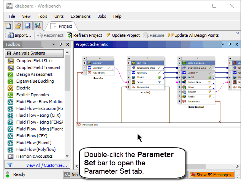Select the Eigenvalue Buckling icon
This screenshot has height=182, width=244.
10,82
